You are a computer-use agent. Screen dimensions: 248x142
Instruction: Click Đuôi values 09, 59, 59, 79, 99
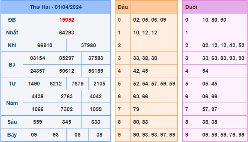coord(223,135)
